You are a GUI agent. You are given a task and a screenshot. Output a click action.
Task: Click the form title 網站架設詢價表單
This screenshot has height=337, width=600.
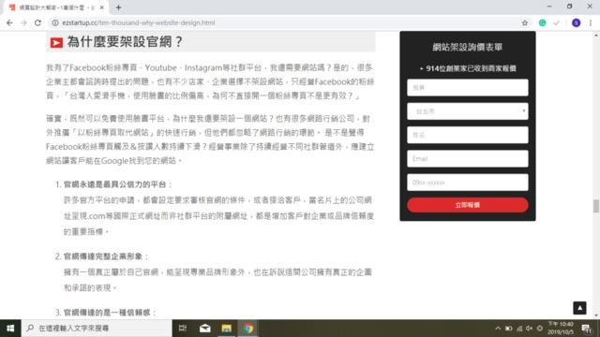(x=468, y=47)
